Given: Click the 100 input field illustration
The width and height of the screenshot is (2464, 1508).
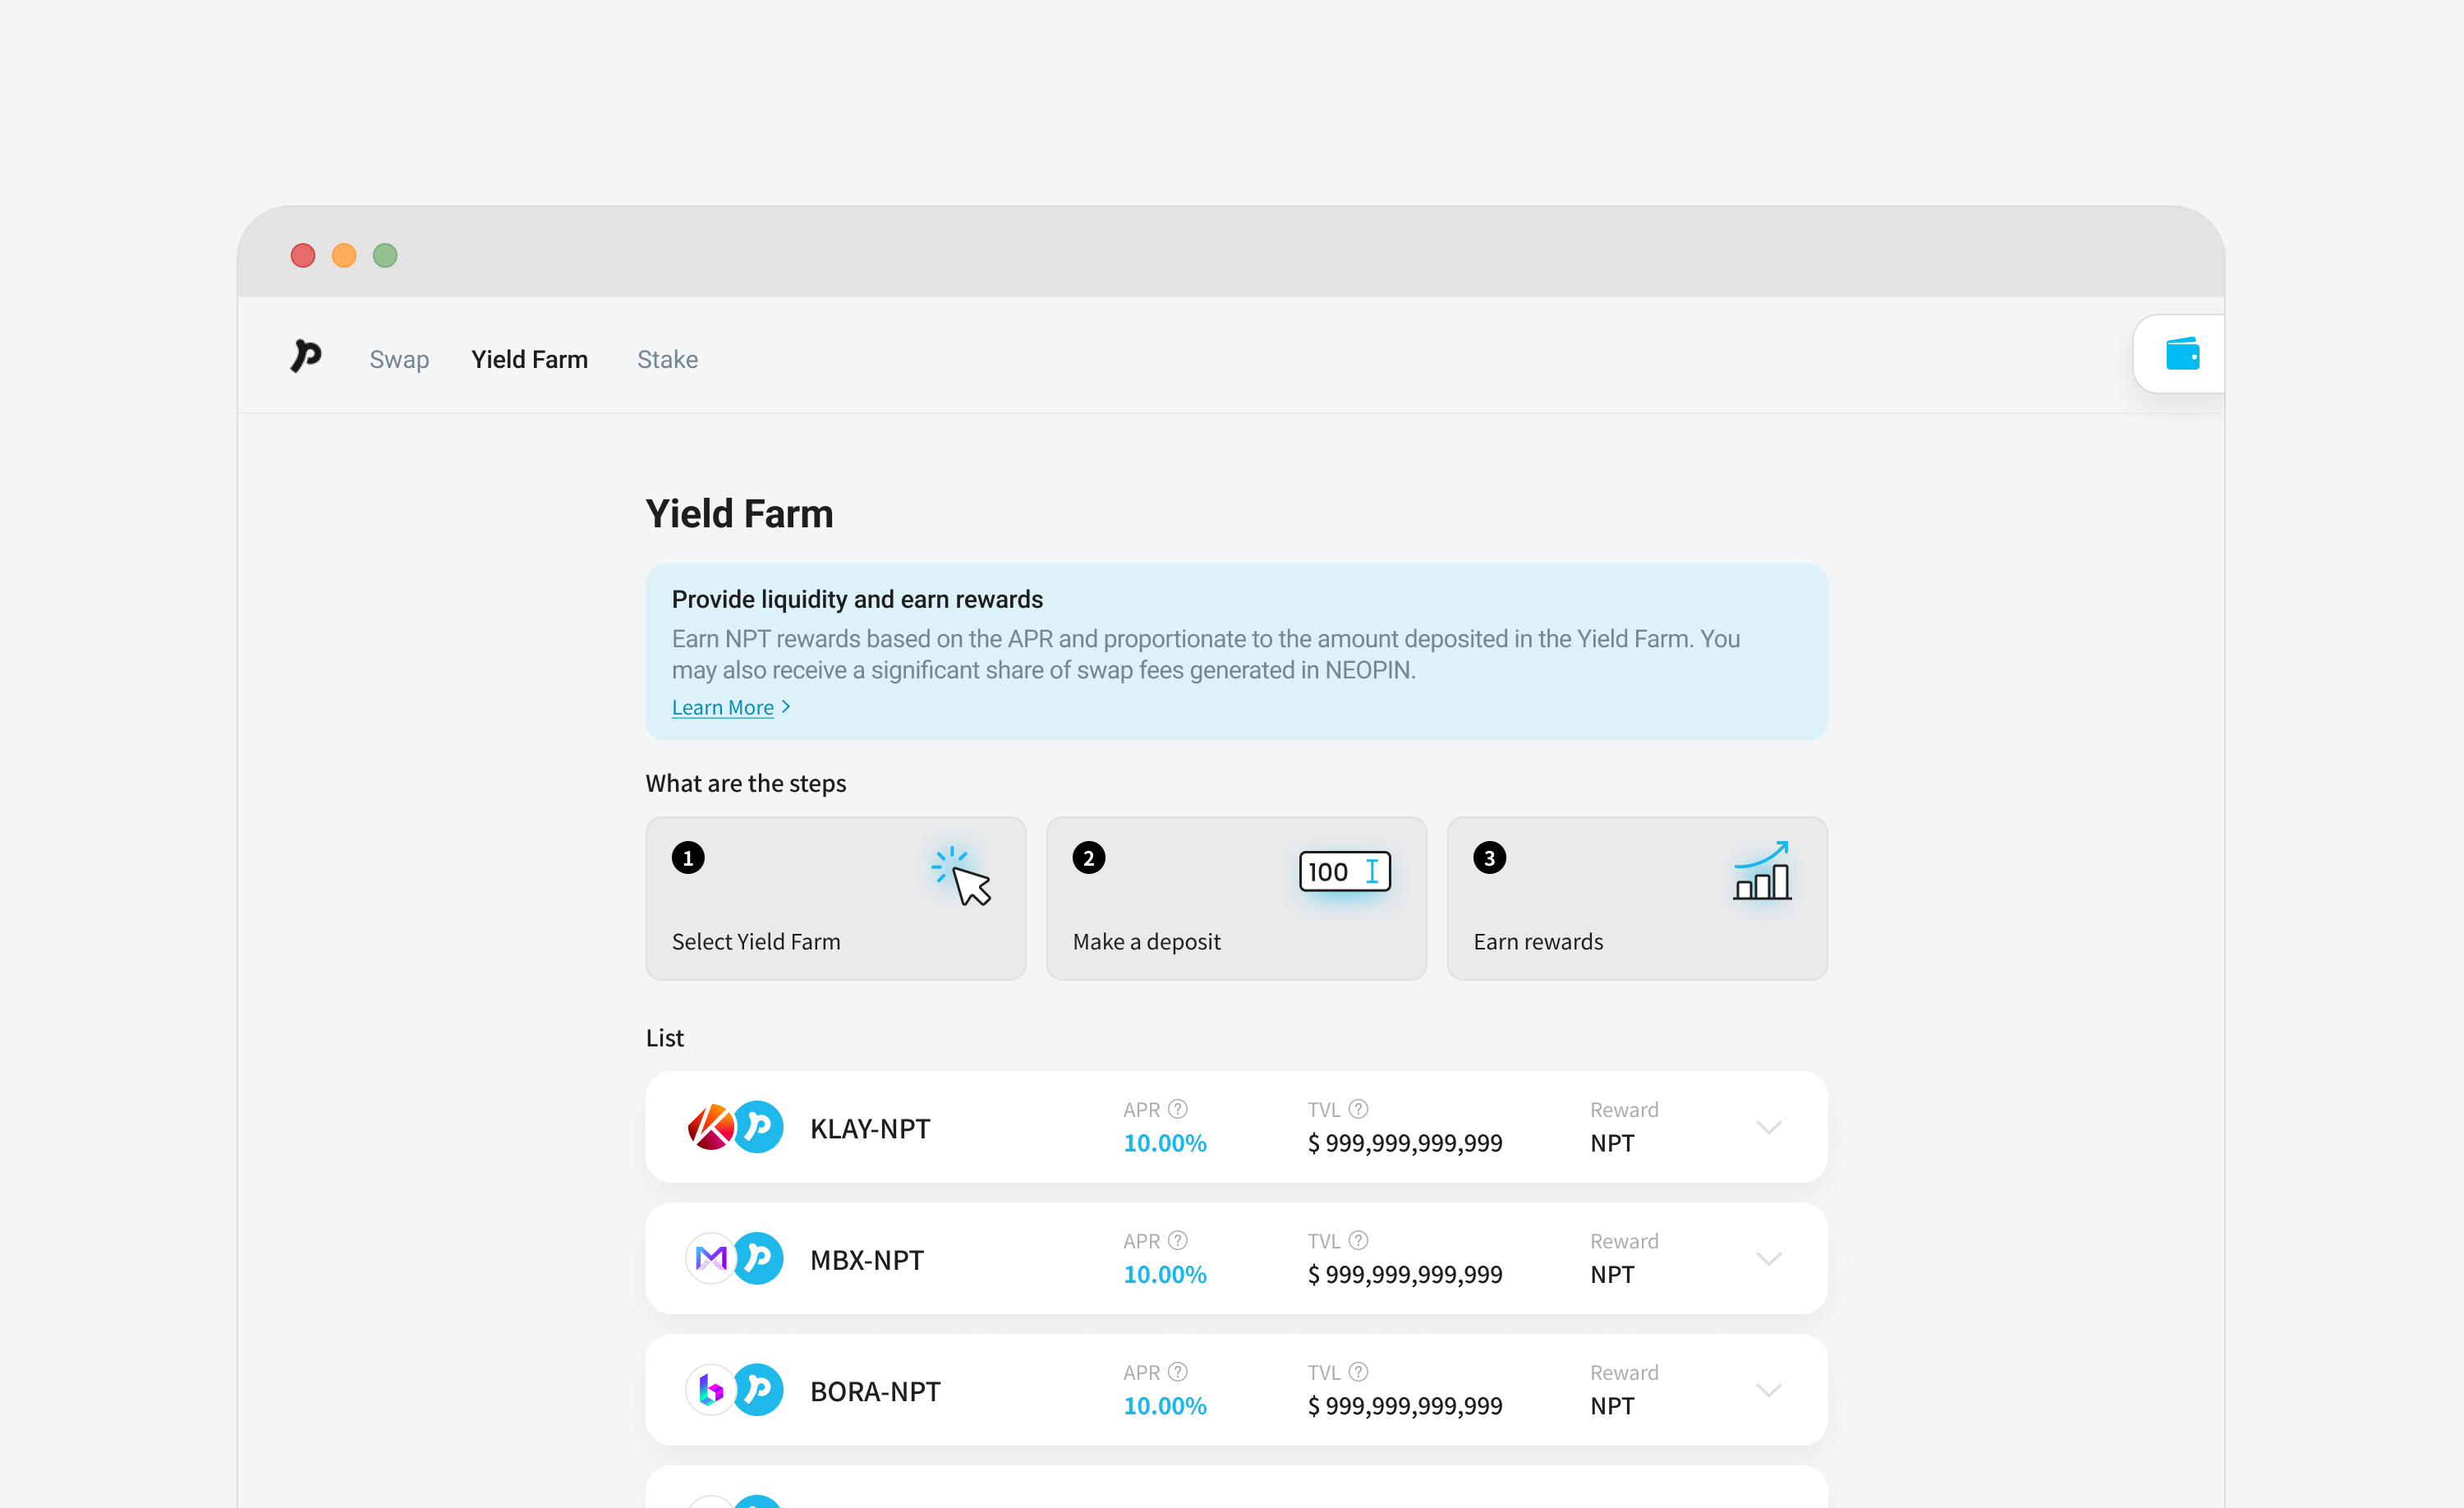Looking at the screenshot, I should pos(1345,871).
